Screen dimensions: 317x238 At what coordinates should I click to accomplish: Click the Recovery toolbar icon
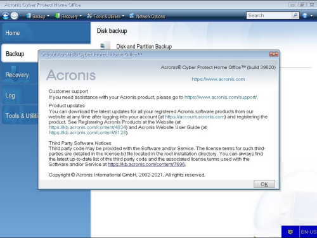tap(57, 16)
